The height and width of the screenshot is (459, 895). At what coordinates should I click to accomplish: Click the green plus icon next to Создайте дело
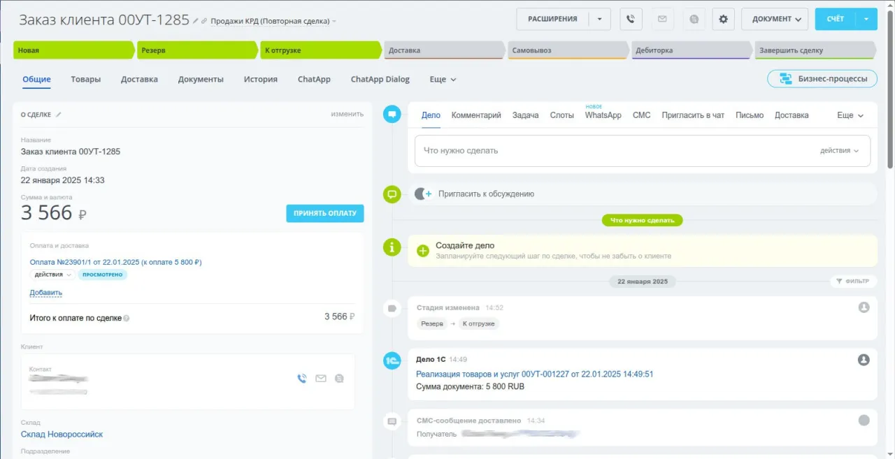(x=422, y=251)
